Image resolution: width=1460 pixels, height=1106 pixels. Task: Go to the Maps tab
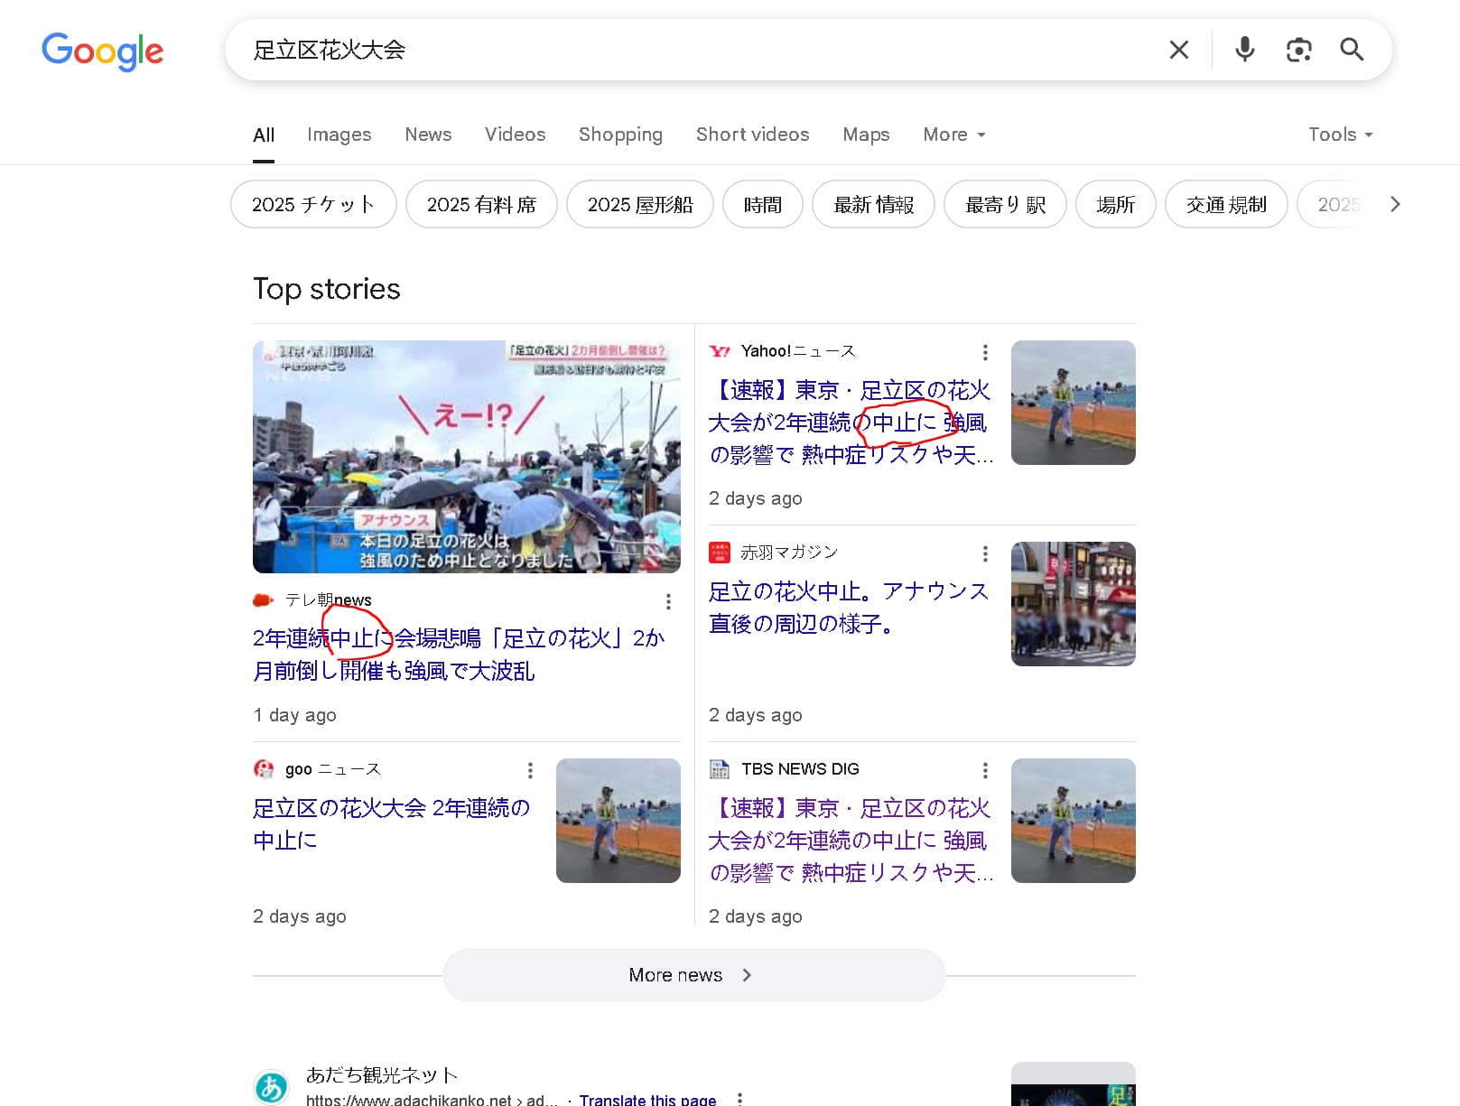(866, 135)
